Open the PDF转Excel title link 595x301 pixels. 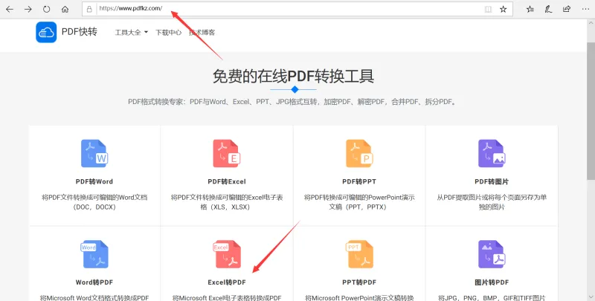click(227, 181)
